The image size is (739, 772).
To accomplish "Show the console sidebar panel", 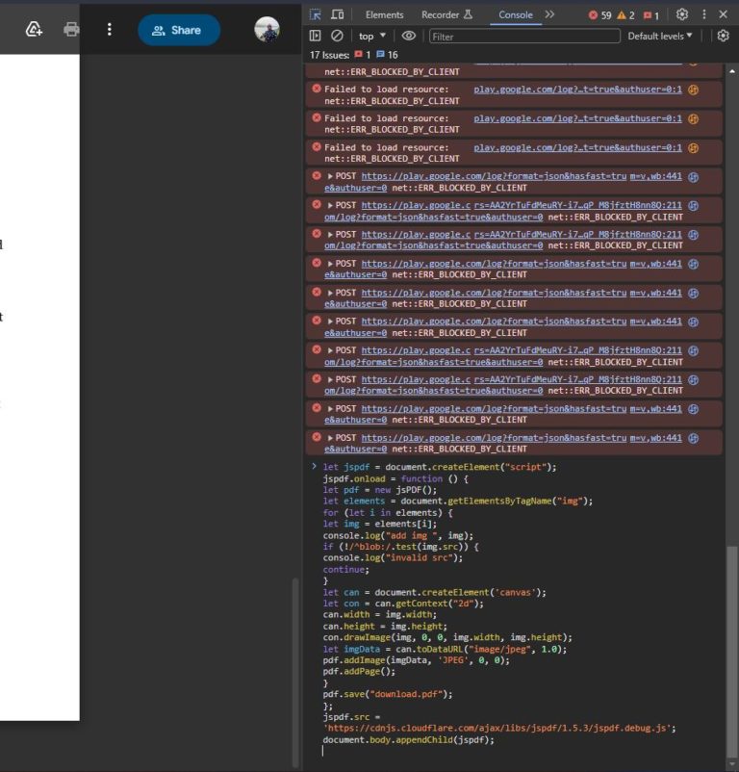I will 316,36.
